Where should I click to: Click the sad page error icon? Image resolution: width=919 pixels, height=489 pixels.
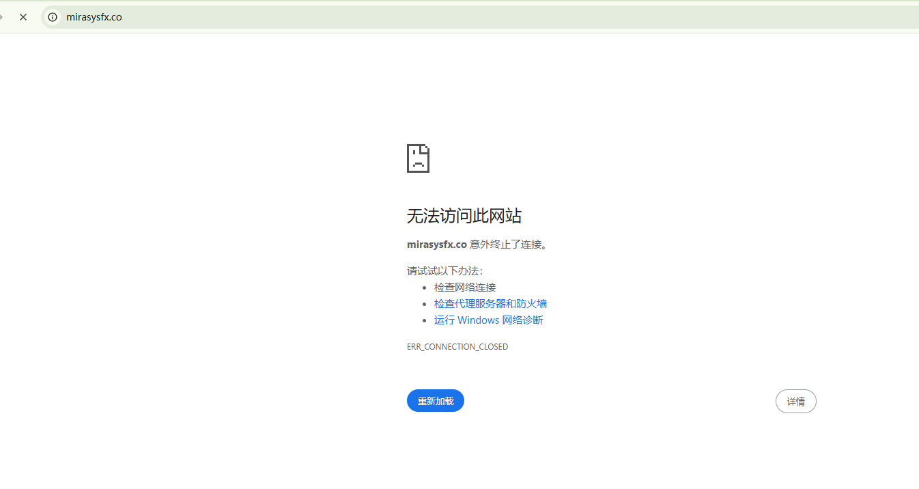(418, 158)
